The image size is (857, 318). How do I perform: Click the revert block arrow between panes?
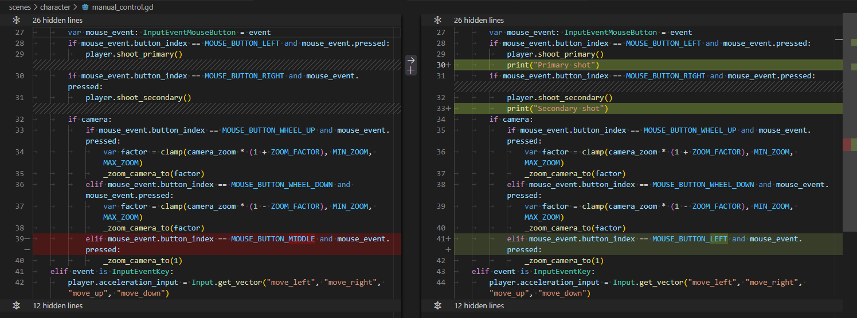click(x=410, y=59)
